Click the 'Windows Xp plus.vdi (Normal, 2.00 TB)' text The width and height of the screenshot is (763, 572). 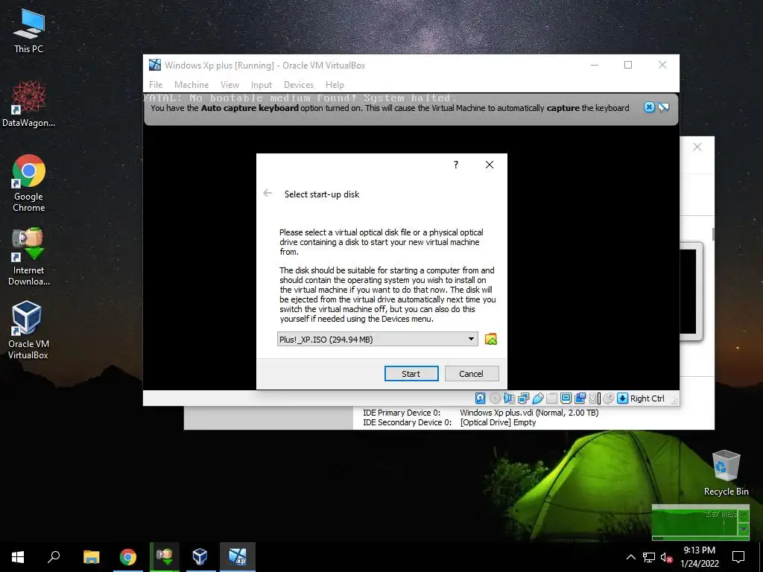click(529, 413)
